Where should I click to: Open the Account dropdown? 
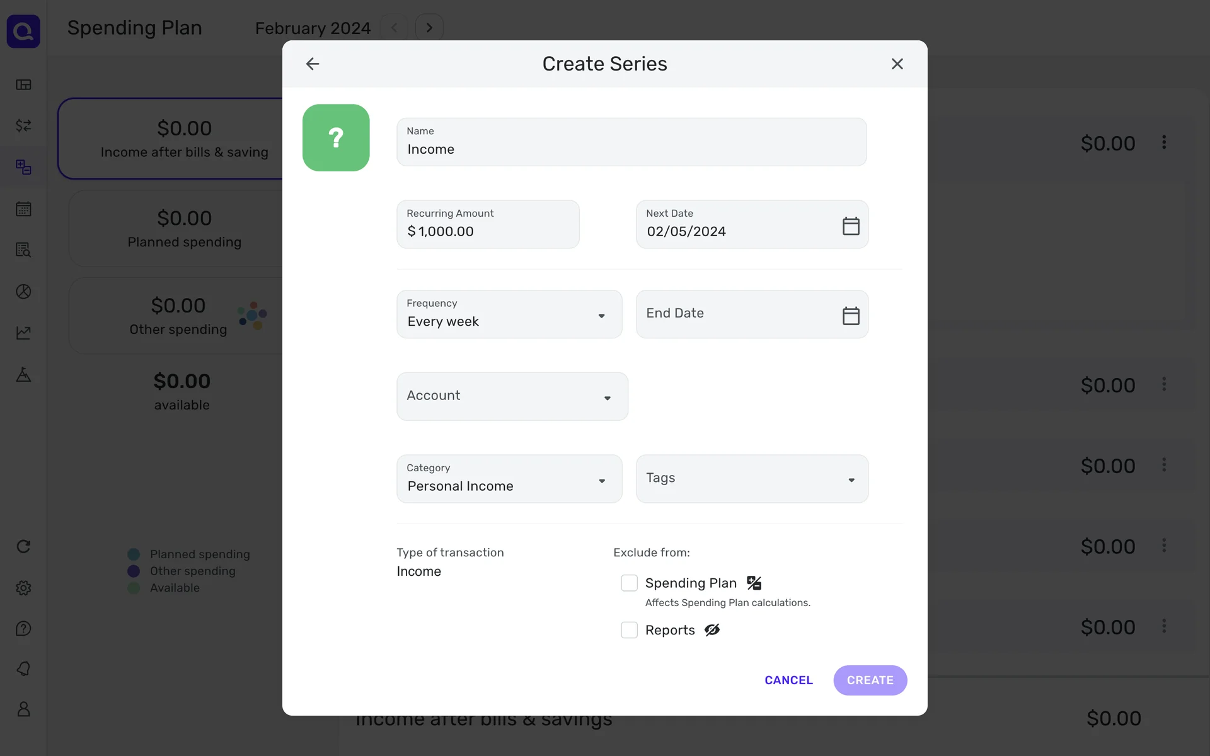[512, 396]
